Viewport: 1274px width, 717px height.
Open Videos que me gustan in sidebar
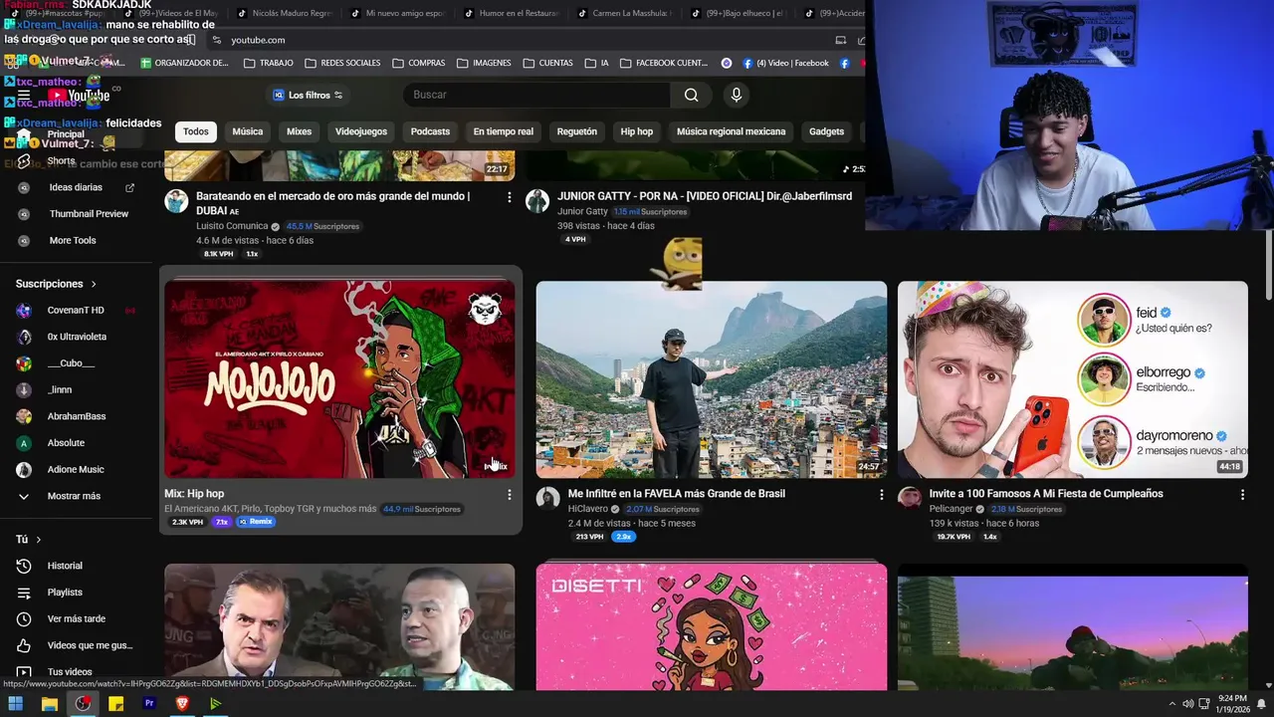pyautogui.click(x=74, y=645)
